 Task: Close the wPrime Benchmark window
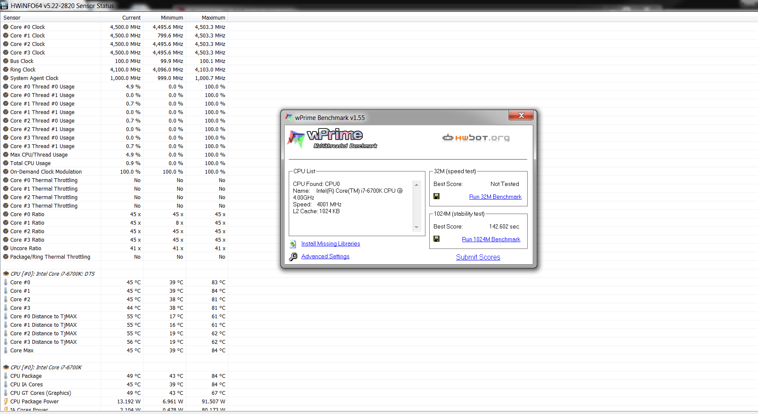tap(521, 115)
